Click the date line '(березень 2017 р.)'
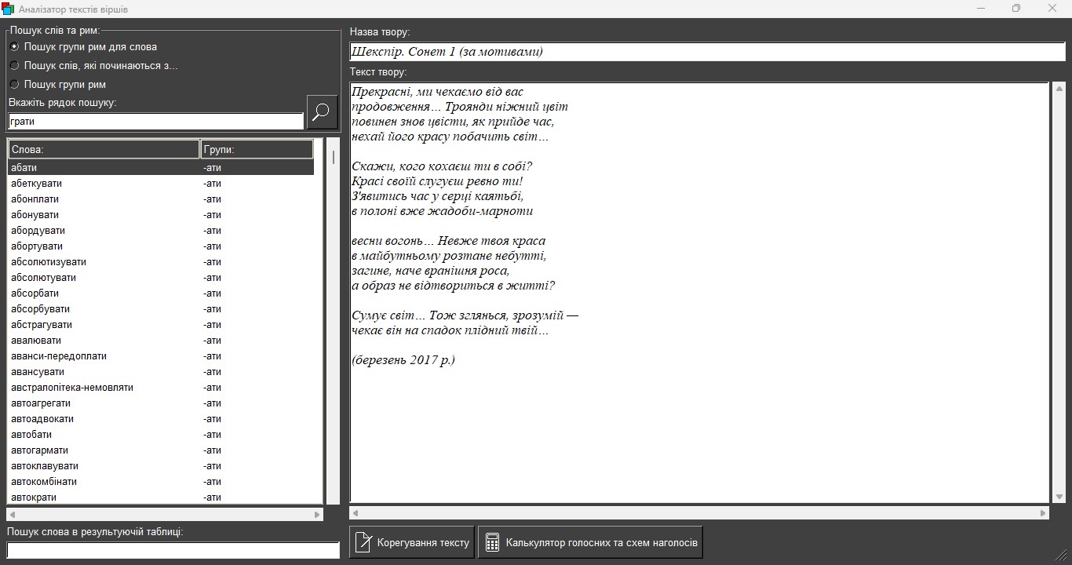Screen dimensions: 1072x565 pos(403,360)
